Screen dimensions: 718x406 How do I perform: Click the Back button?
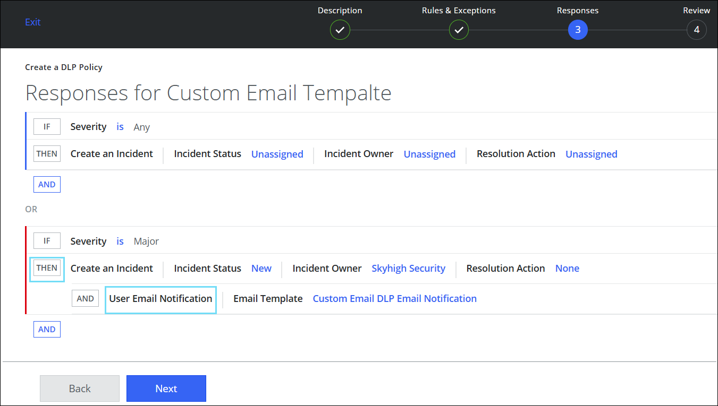click(80, 388)
